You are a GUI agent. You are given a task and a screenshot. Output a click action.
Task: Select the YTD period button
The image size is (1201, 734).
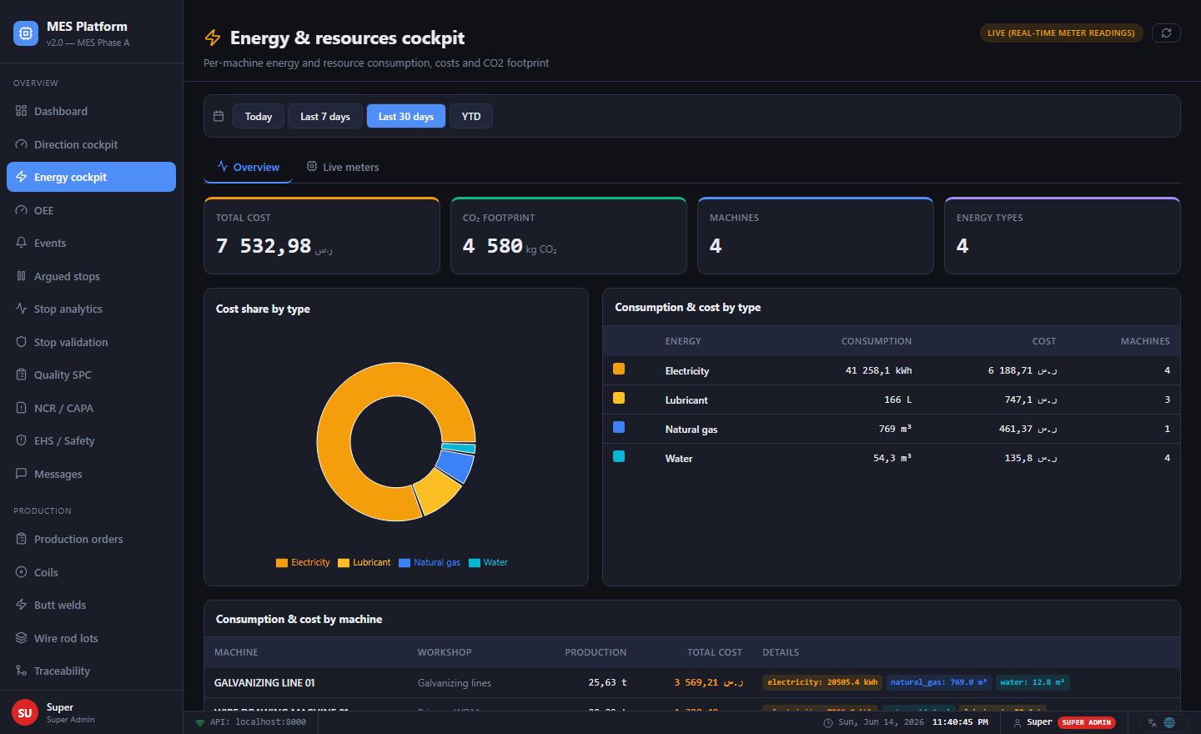471,116
